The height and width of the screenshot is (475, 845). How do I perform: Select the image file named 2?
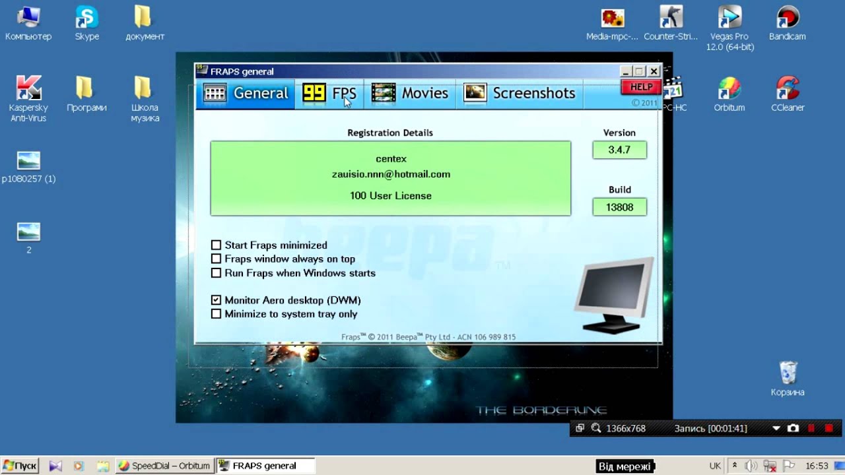click(28, 238)
